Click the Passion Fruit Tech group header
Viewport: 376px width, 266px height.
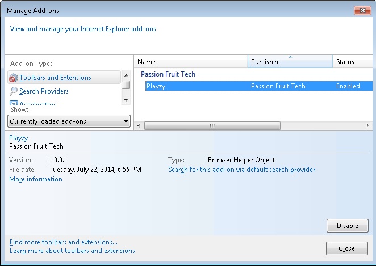(x=168, y=74)
